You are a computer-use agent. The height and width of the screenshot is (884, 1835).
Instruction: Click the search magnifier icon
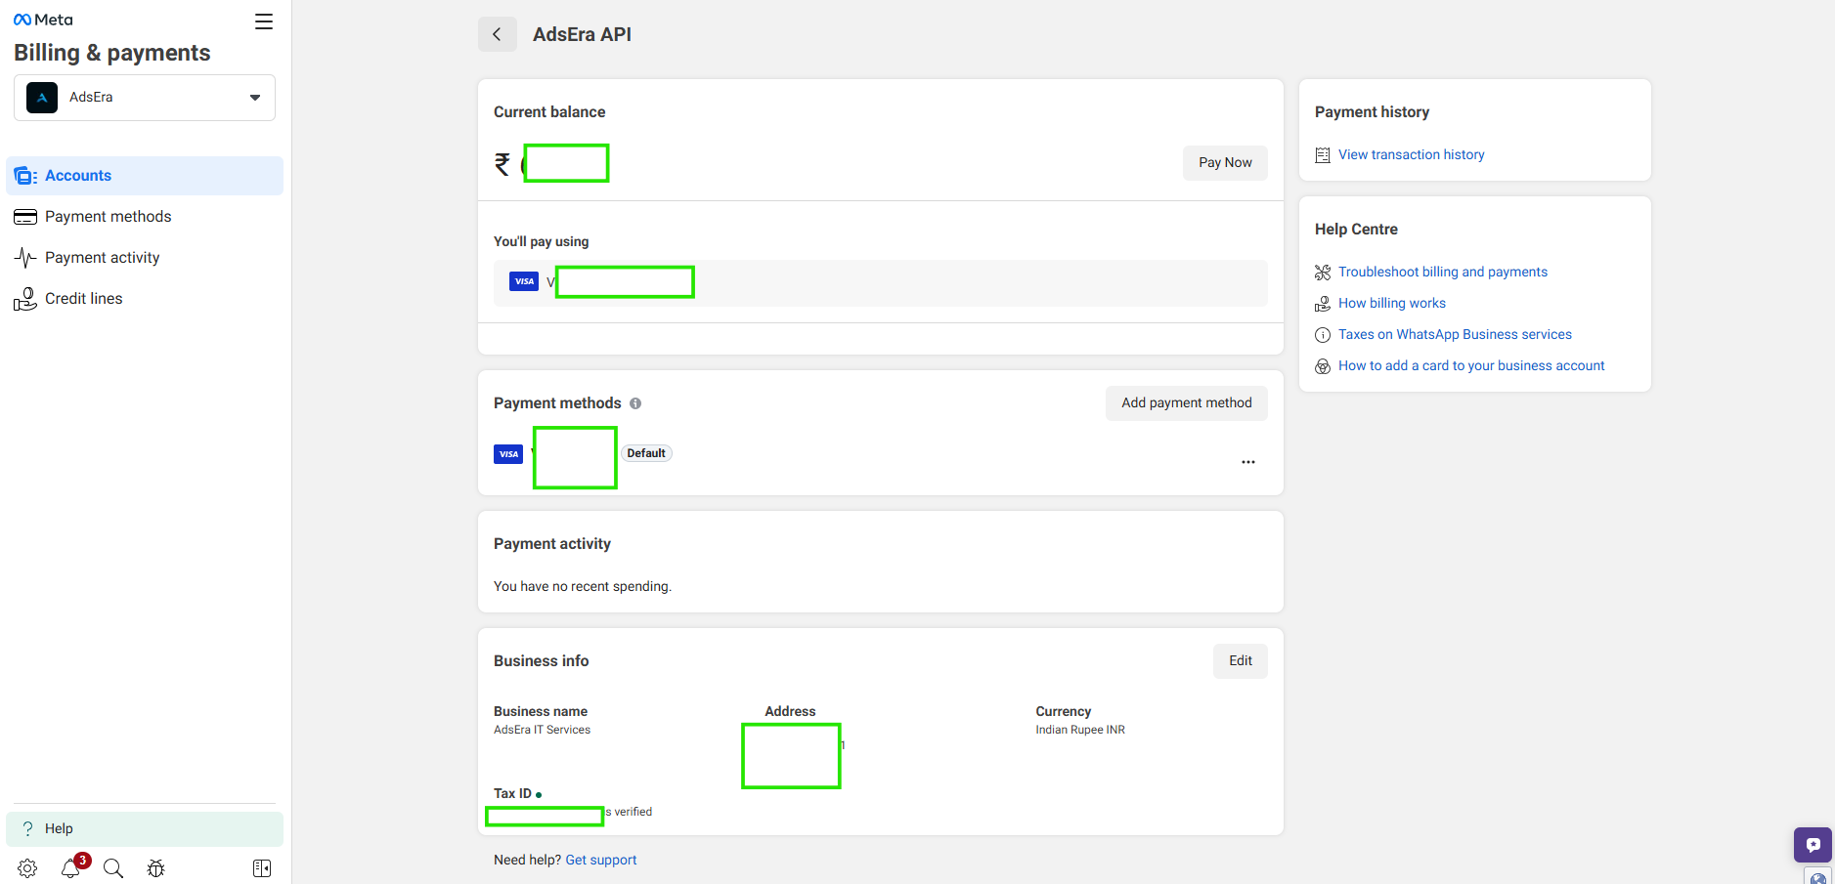[113, 868]
